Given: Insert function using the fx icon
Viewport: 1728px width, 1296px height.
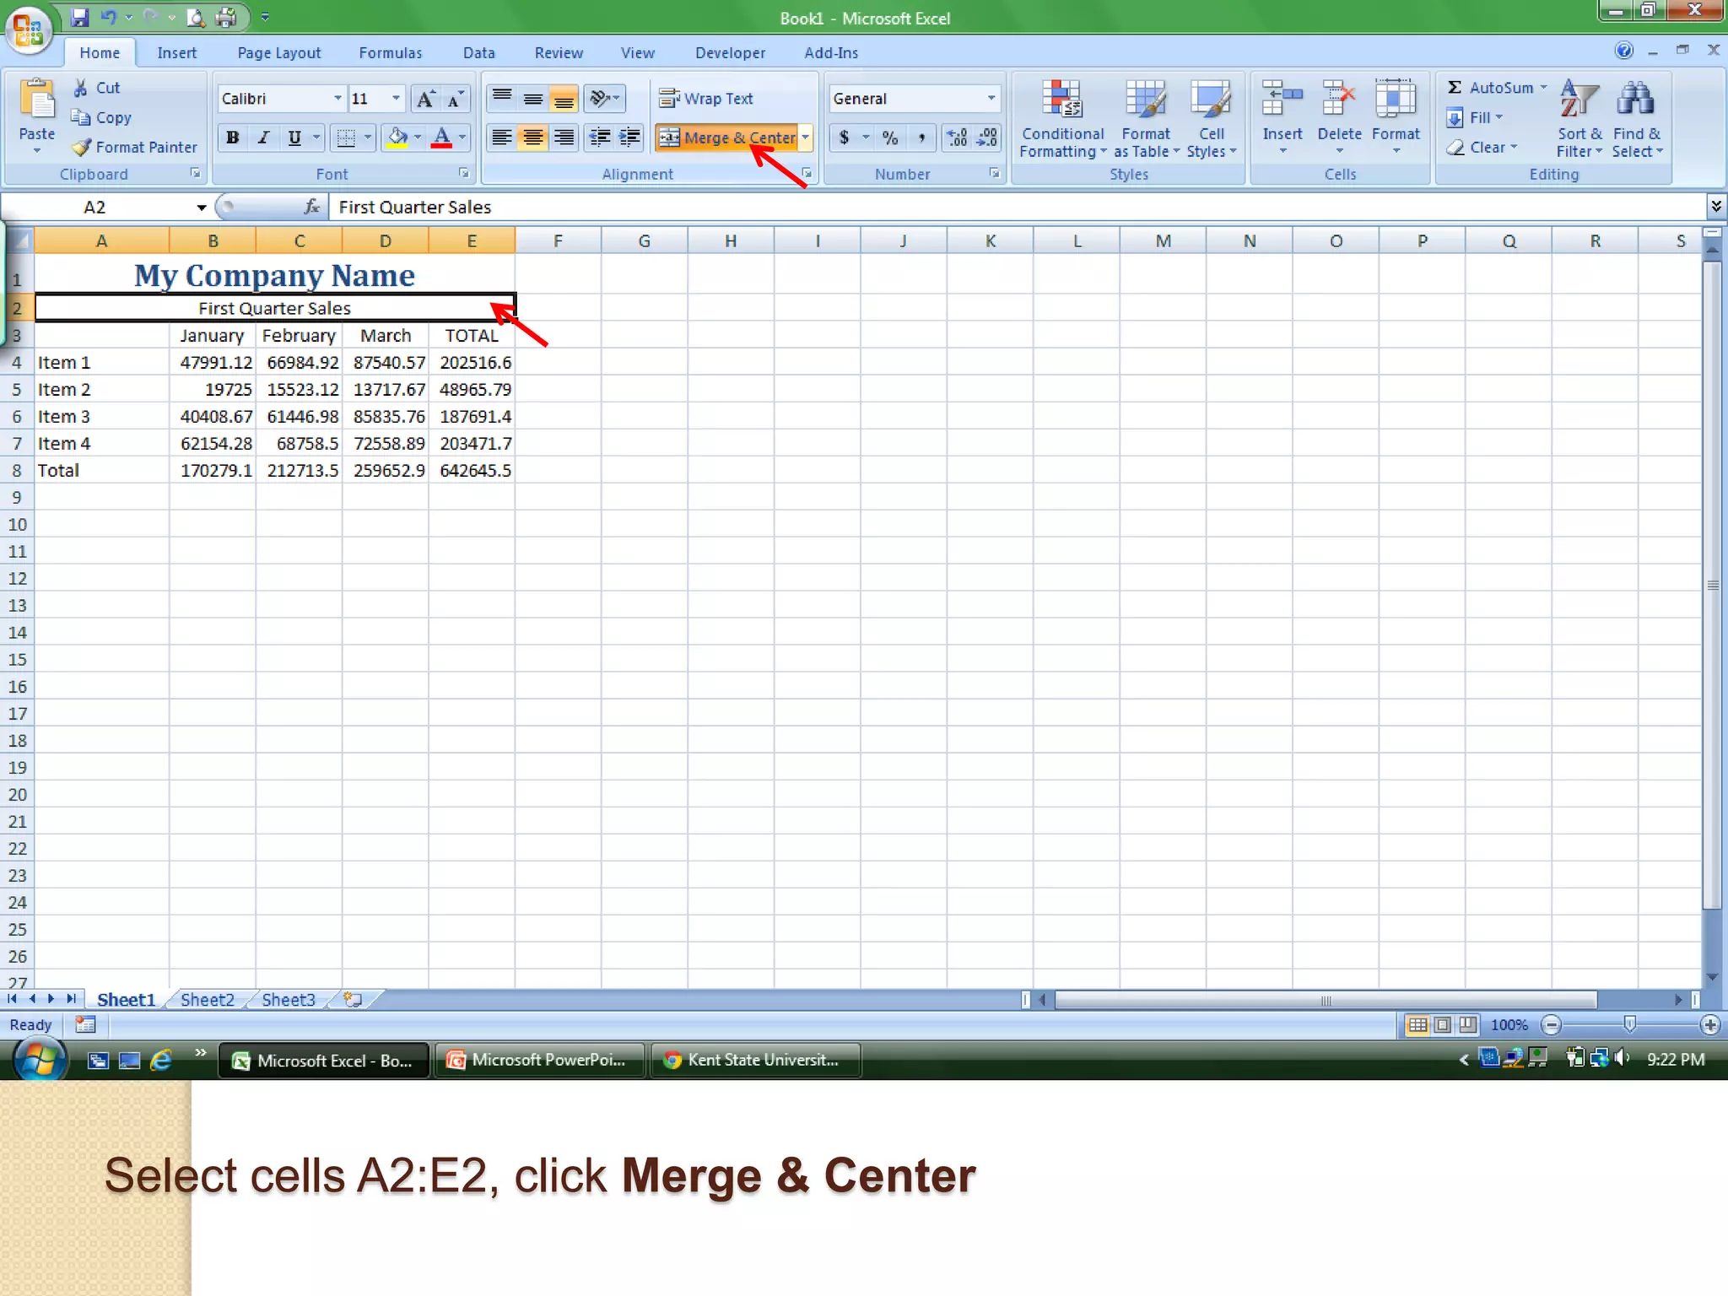Looking at the screenshot, I should click(x=311, y=207).
